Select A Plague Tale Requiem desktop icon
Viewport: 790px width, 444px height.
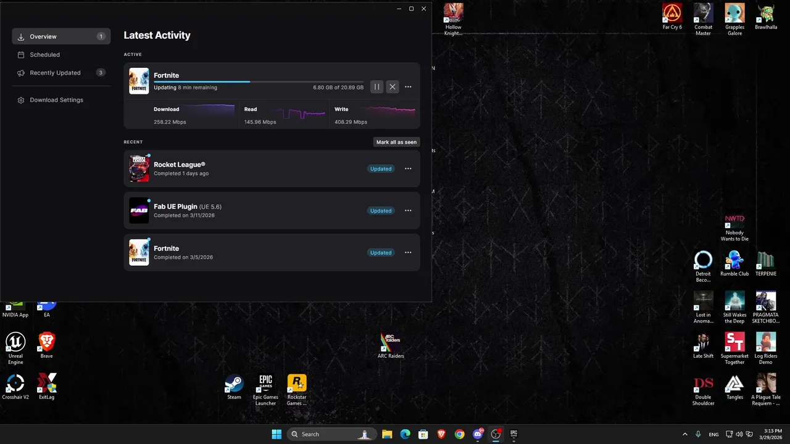pyautogui.click(x=766, y=390)
